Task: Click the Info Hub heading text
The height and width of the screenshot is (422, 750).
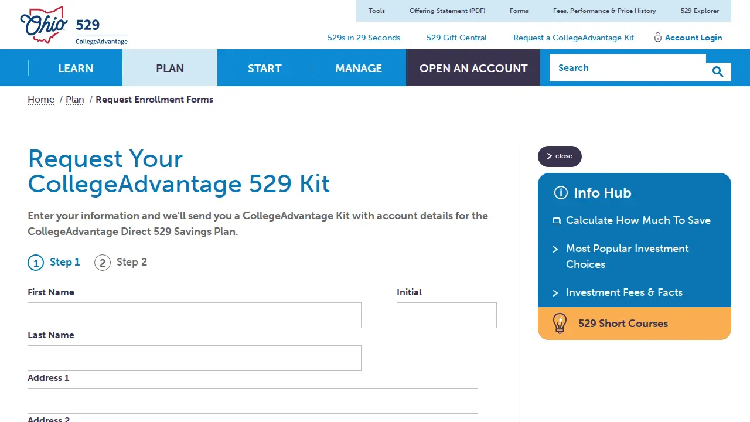Action: click(602, 193)
